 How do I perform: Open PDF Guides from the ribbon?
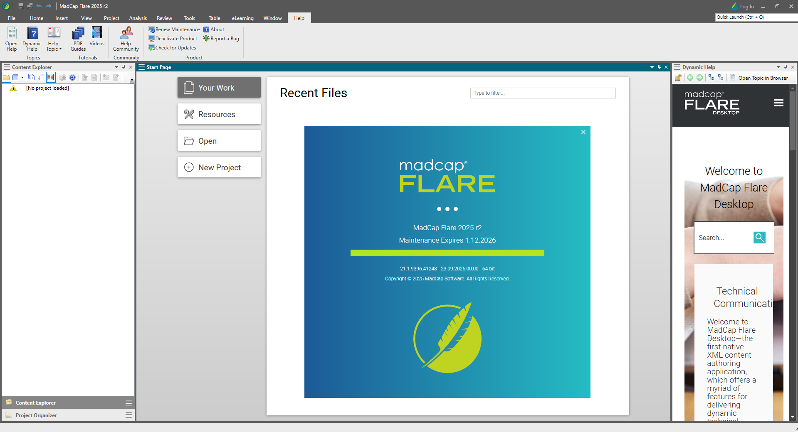(78, 39)
